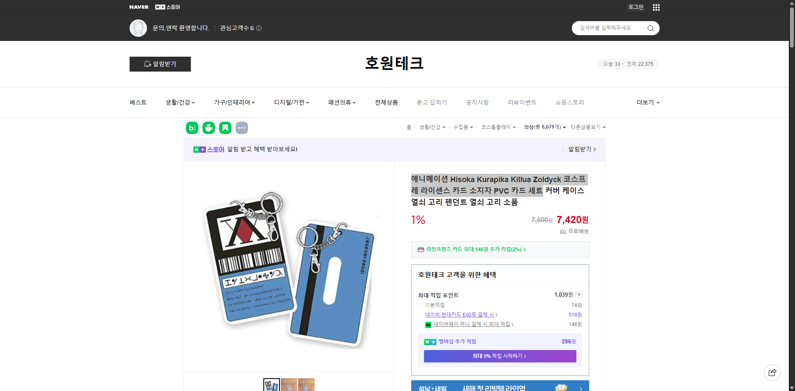Go to the 리뷰이벤트 tab
The height and width of the screenshot is (391, 795).
[522, 102]
